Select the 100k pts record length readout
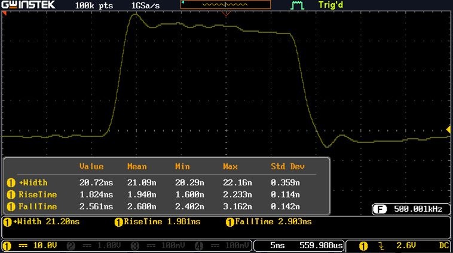Image resolution: width=453 pixels, height=253 pixels. pyautogui.click(x=94, y=5)
